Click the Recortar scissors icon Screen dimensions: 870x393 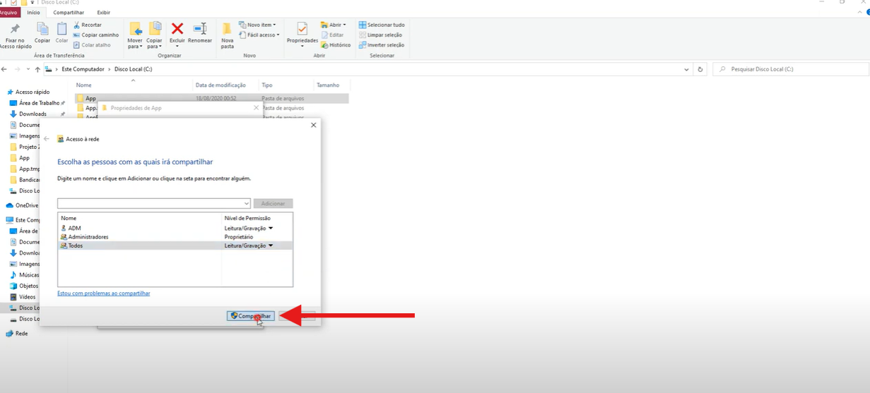77,25
